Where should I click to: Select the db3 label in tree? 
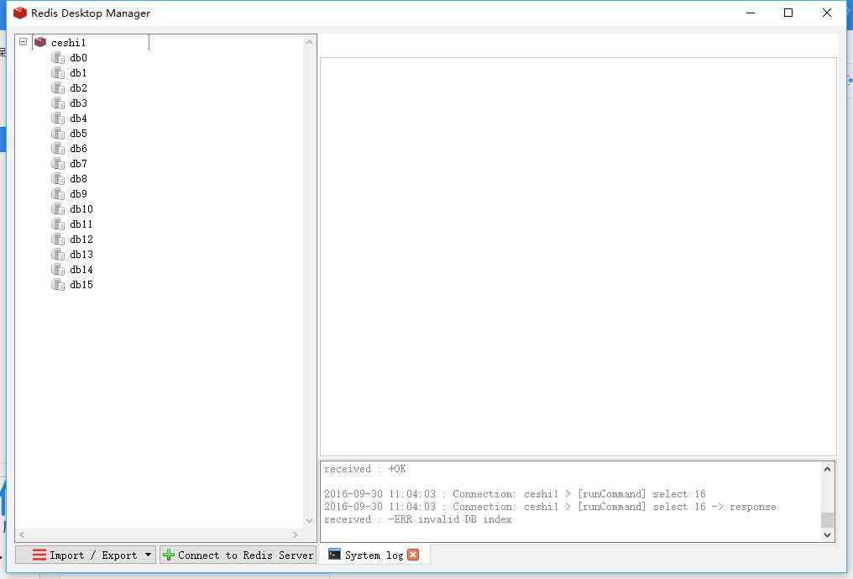(78, 103)
